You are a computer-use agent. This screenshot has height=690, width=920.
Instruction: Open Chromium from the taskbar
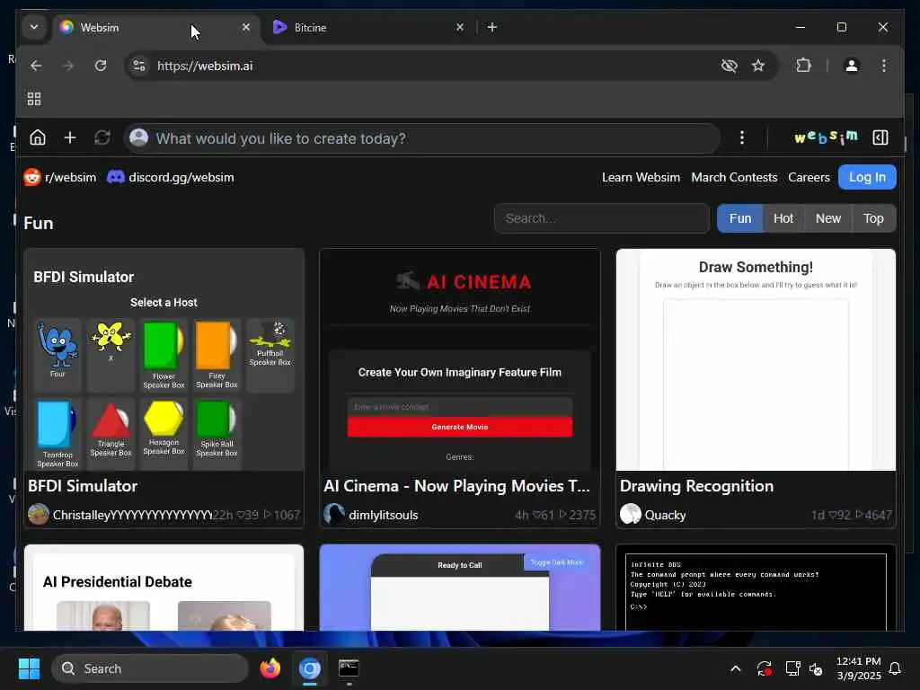point(309,668)
